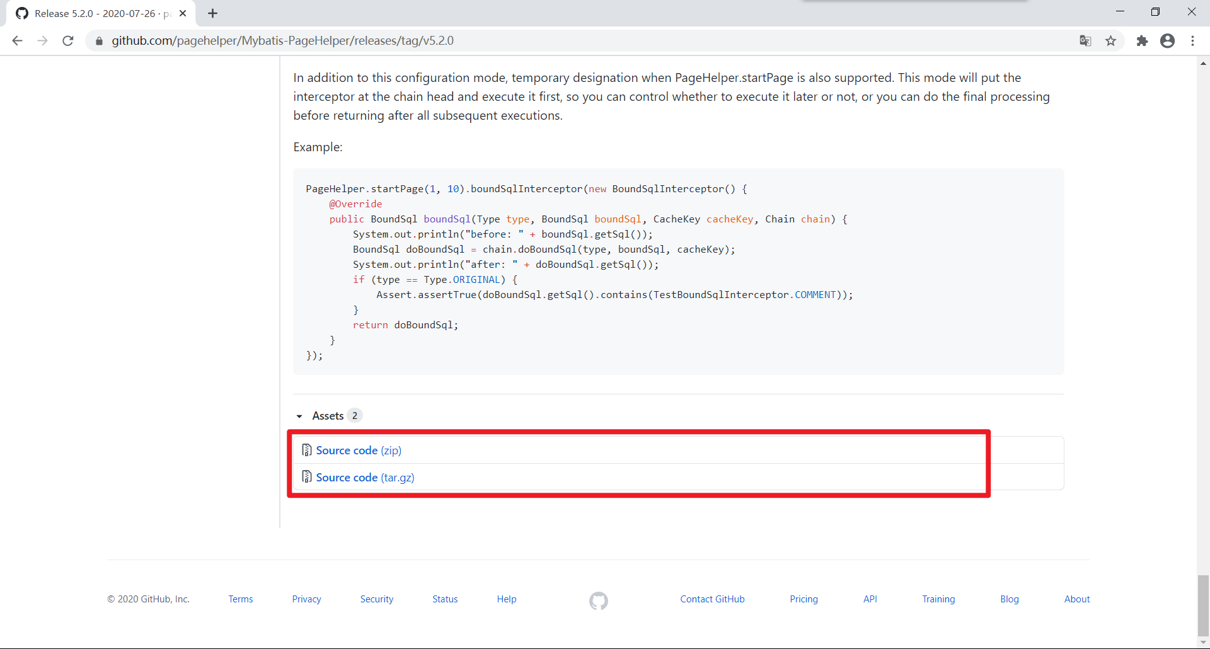Open the Google Translate page icon
Screen dimensions: 1210x649
1085,41
